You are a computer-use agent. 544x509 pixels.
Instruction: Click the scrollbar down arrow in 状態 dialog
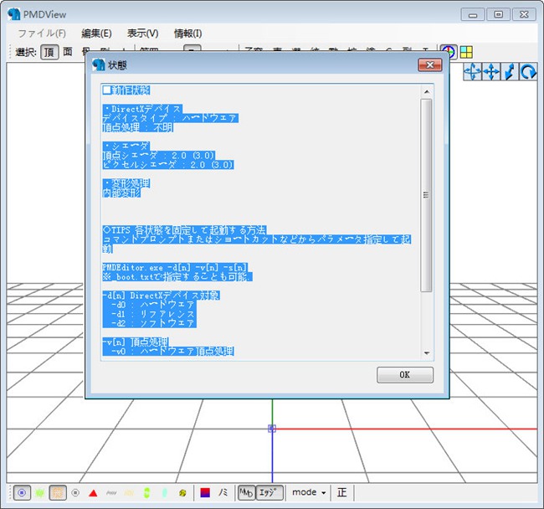[x=427, y=352]
